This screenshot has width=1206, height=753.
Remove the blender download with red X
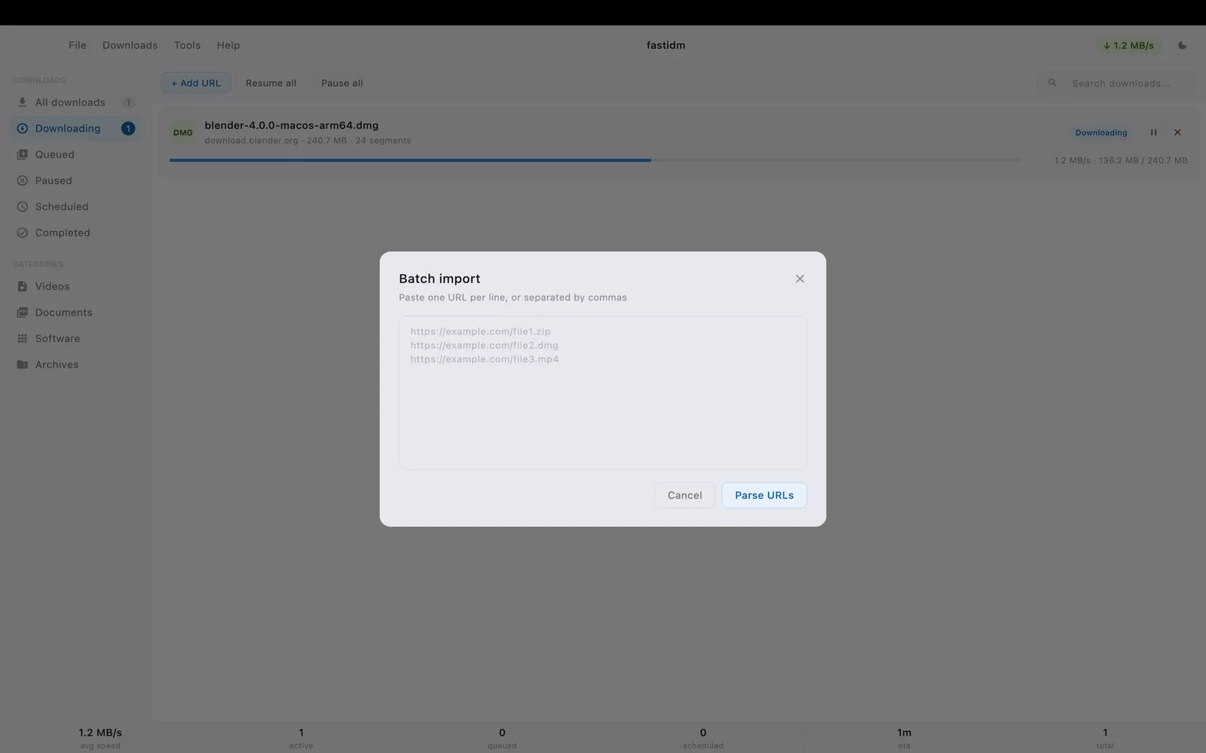point(1177,133)
